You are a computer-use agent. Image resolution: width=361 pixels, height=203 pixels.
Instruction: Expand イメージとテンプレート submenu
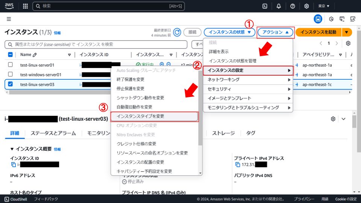coord(248,98)
